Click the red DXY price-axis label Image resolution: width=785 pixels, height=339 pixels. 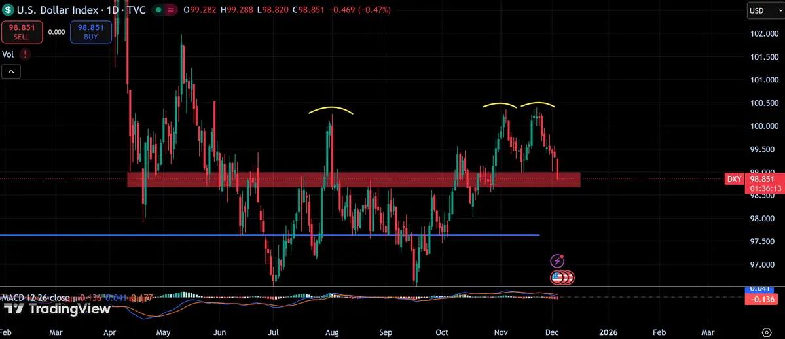click(x=734, y=179)
